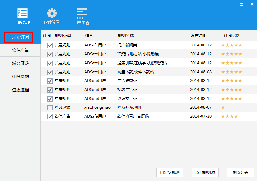Click the five-star rating of 广告联盟类
The image size is (257, 181).
click(232, 81)
